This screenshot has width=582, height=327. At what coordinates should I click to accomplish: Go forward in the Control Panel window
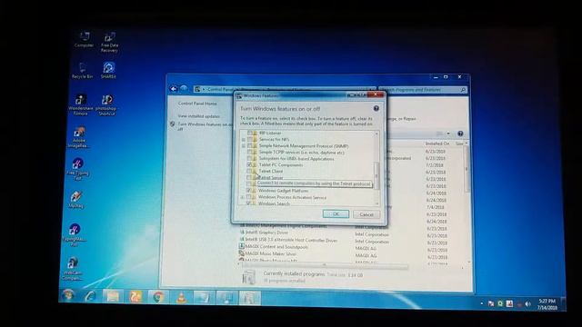point(184,89)
